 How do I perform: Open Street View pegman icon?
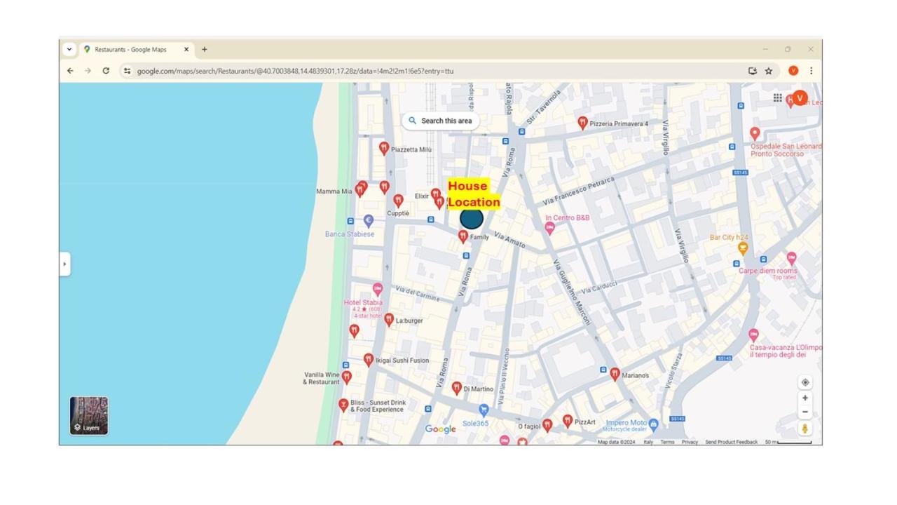coord(805,429)
